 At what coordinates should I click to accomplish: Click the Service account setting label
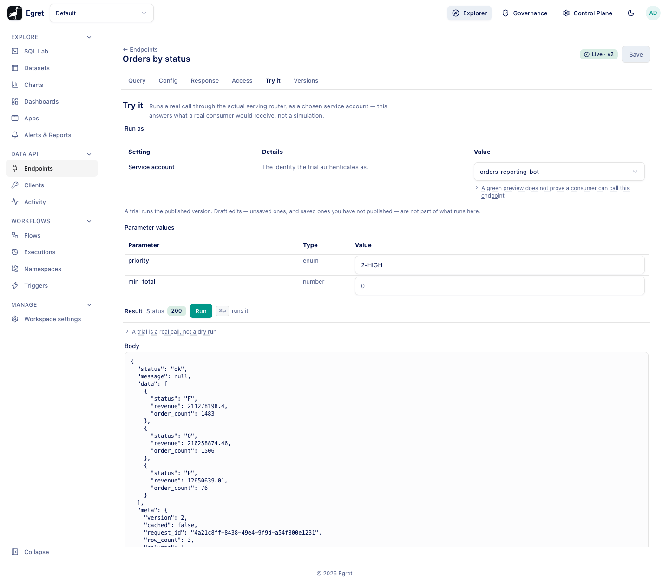click(x=151, y=167)
